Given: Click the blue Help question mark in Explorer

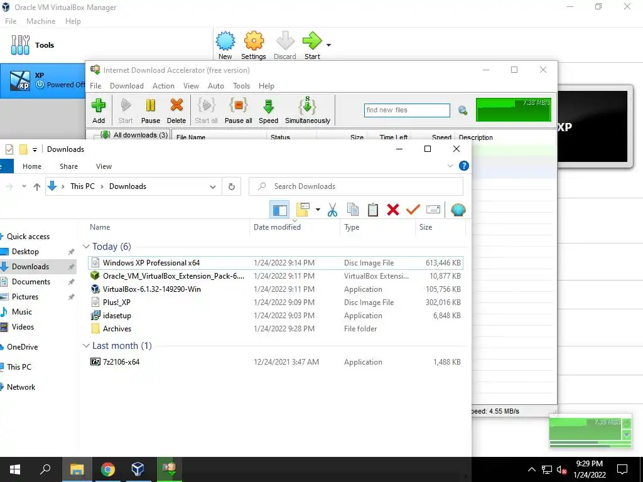Looking at the screenshot, I should (x=464, y=166).
